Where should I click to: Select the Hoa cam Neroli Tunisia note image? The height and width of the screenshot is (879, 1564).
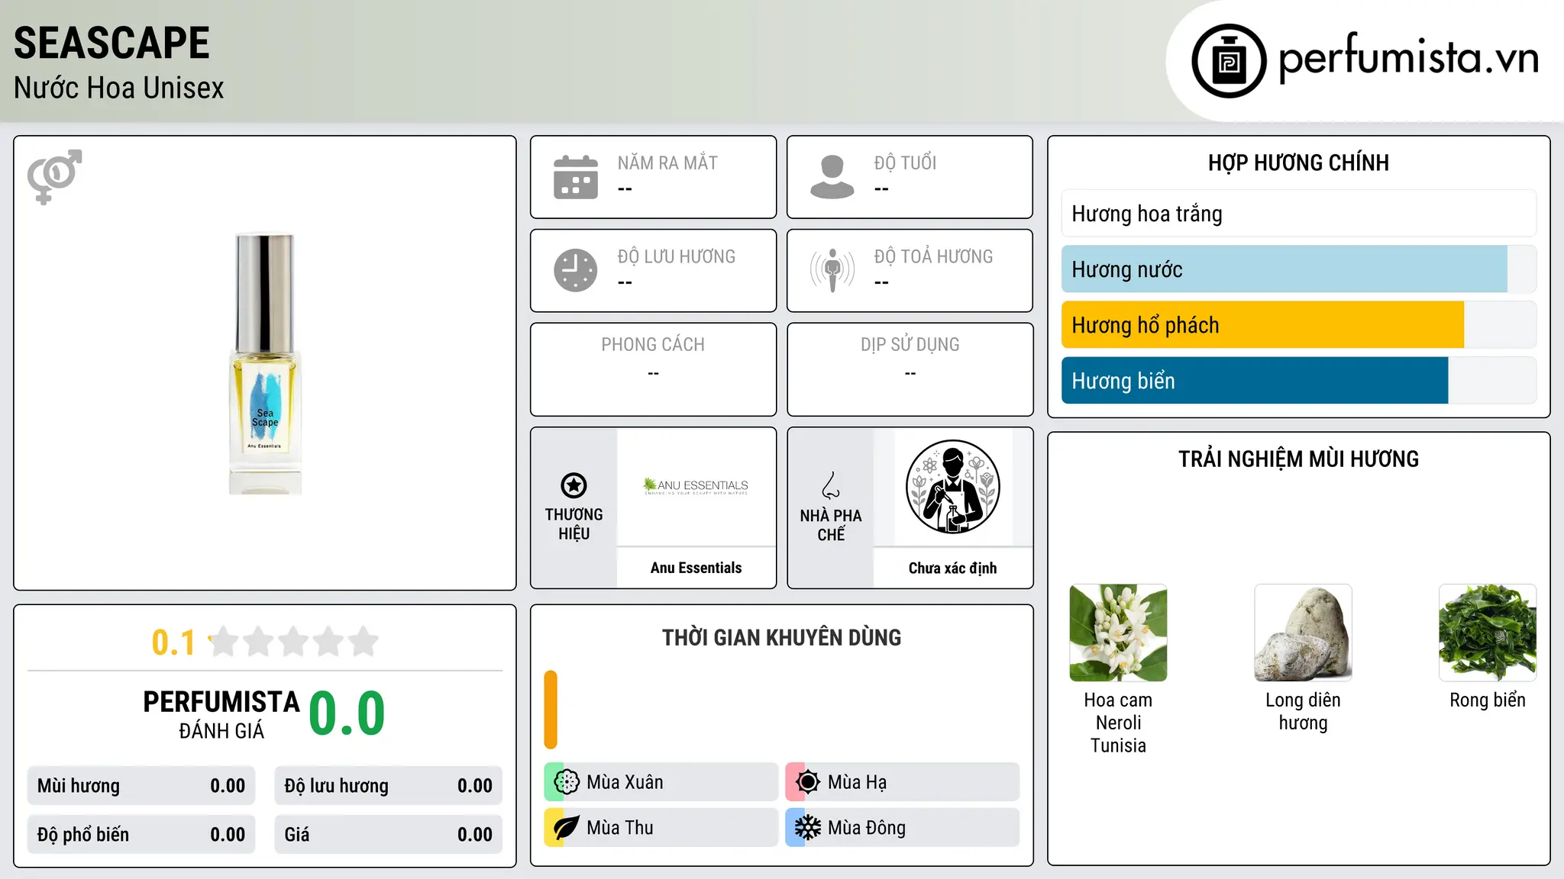pyautogui.click(x=1118, y=633)
